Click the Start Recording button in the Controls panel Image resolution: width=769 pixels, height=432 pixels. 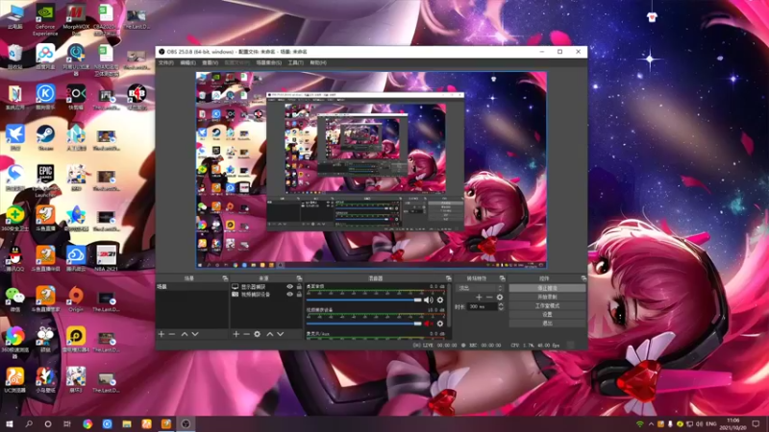(x=547, y=297)
